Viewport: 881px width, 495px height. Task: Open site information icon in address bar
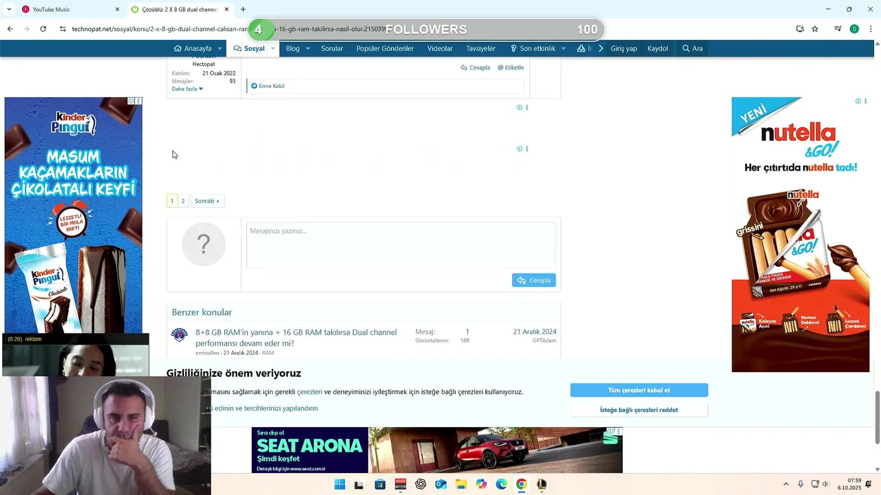[63, 29]
